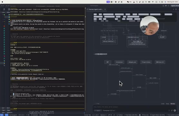
Task: Click Keep in the file review bar
Action: point(167,104)
